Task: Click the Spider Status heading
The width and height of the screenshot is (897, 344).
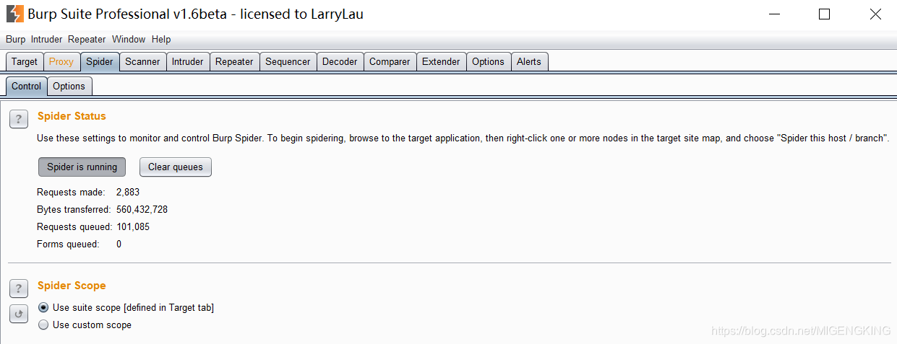Action: pyautogui.click(x=72, y=116)
